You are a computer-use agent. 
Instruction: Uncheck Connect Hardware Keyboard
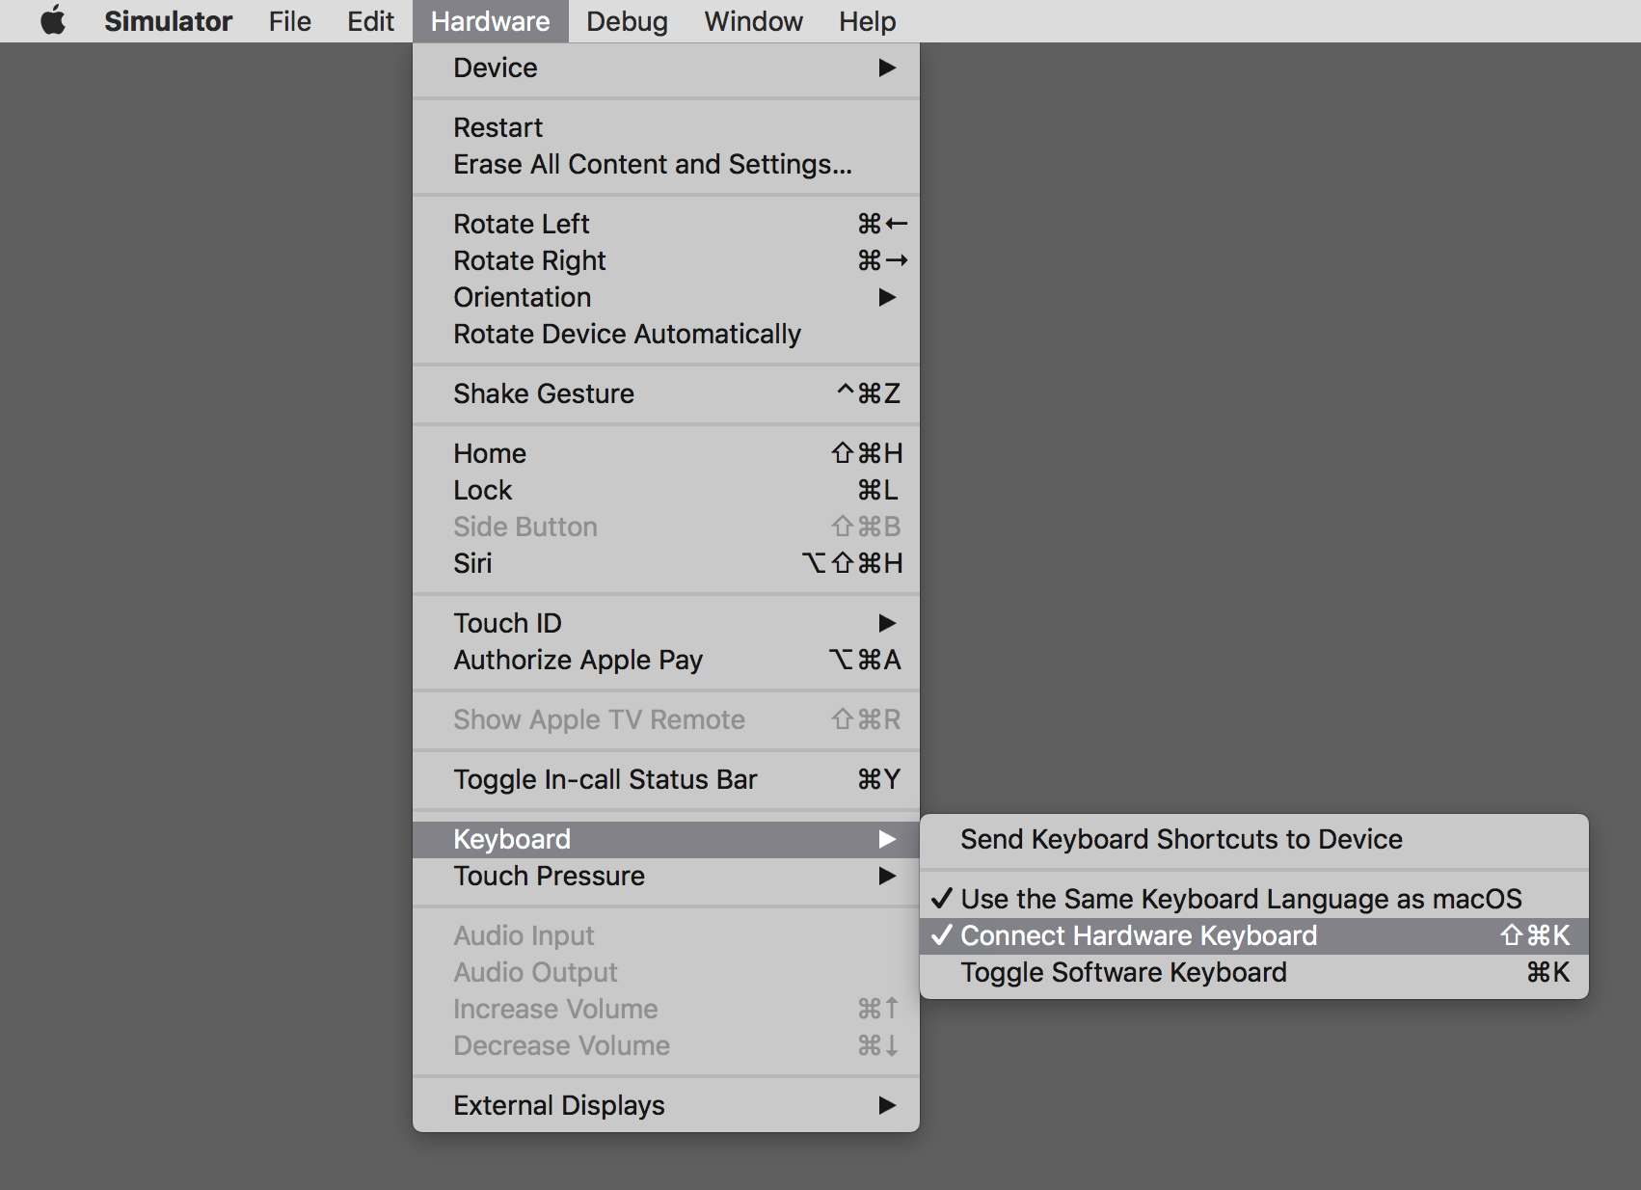tap(1253, 935)
